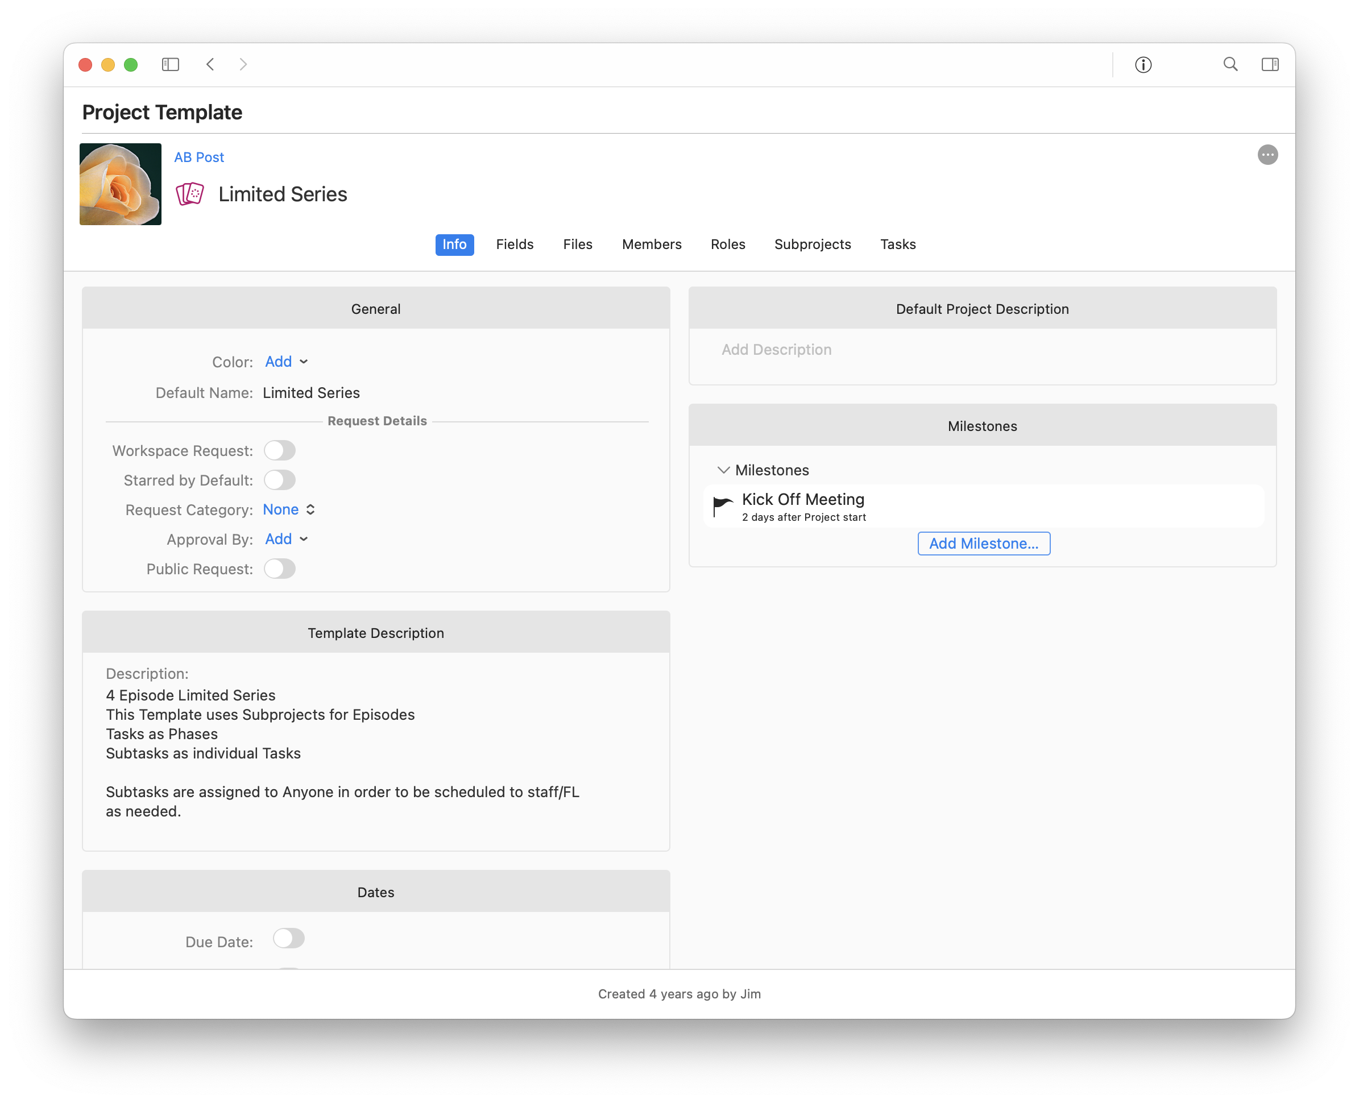Toggle the right sidebar panel icon
Image resolution: width=1359 pixels, height=1103 pixels.
click(x=1269, y=64)
